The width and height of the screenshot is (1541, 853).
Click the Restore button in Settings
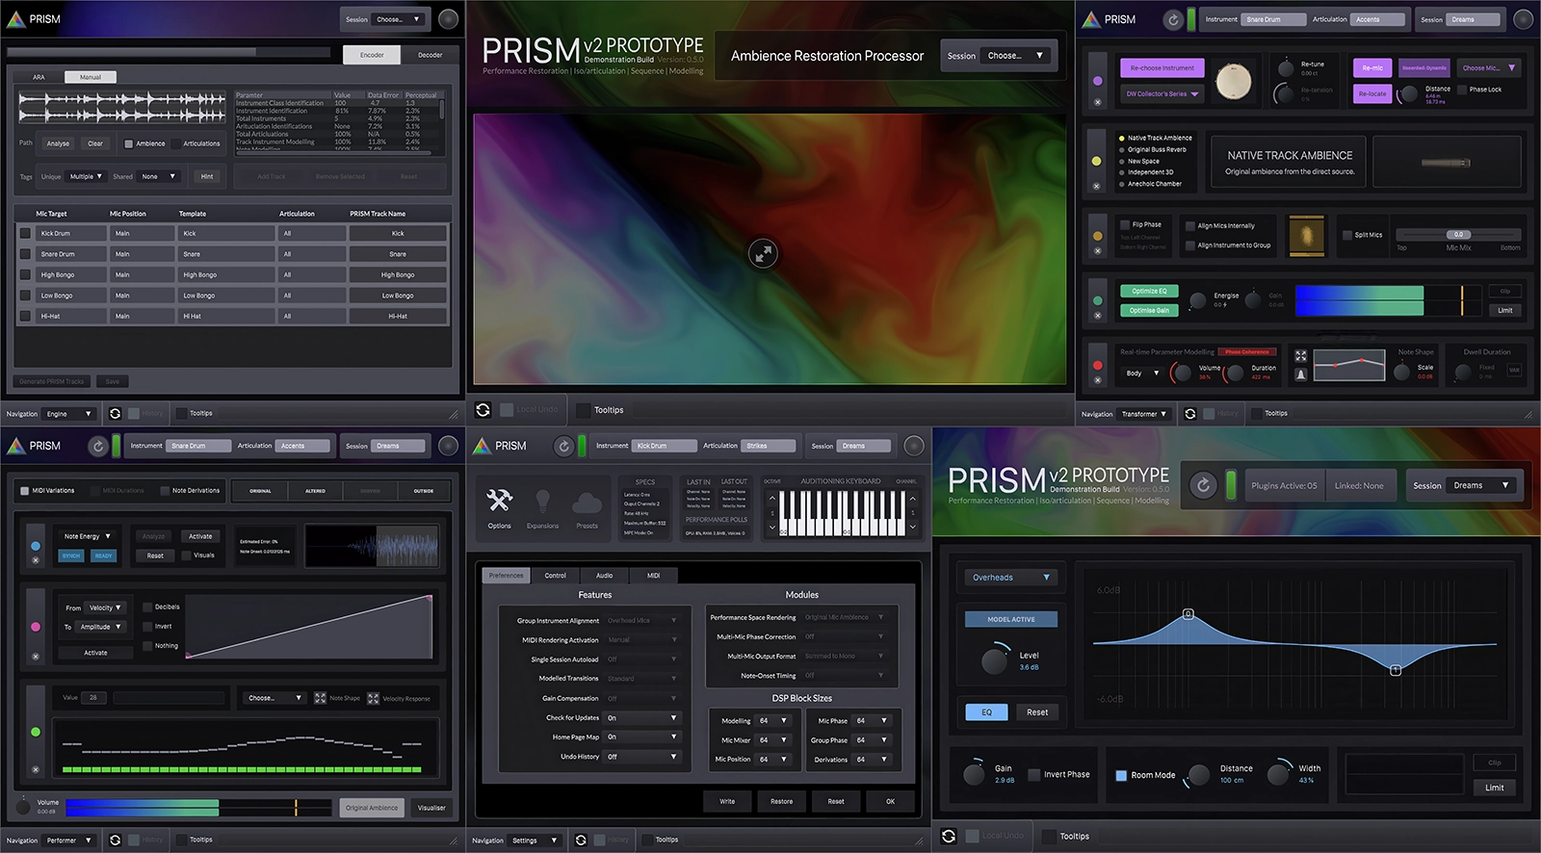point(781,801)
